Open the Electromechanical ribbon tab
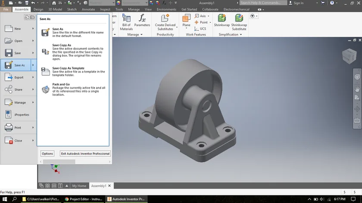 pos(237,9)
